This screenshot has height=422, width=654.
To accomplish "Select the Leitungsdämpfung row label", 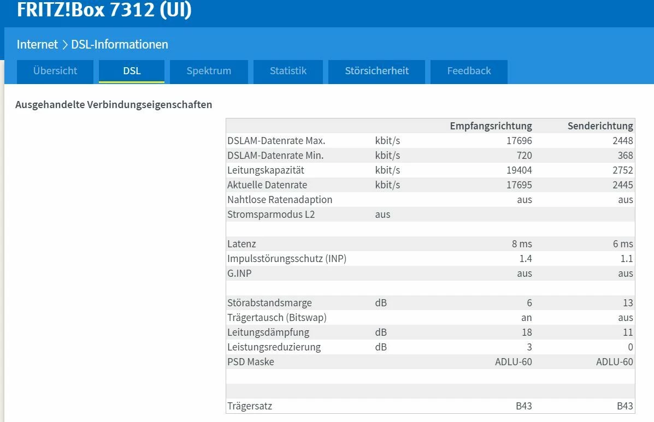I will (x=268, y=332).
